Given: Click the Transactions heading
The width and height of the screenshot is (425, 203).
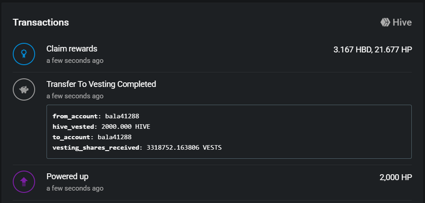Looking at the screenshot, I should (40, 23).
